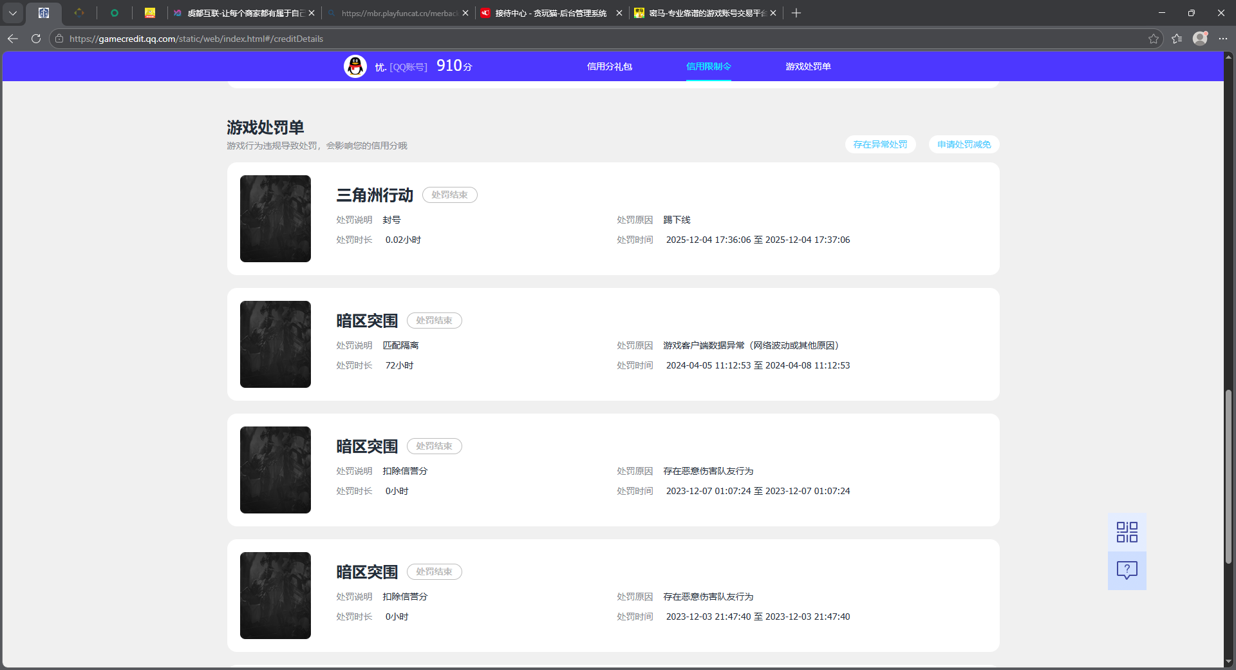
Task: Refresh the gamecredit page
Action: coord(36,39)
